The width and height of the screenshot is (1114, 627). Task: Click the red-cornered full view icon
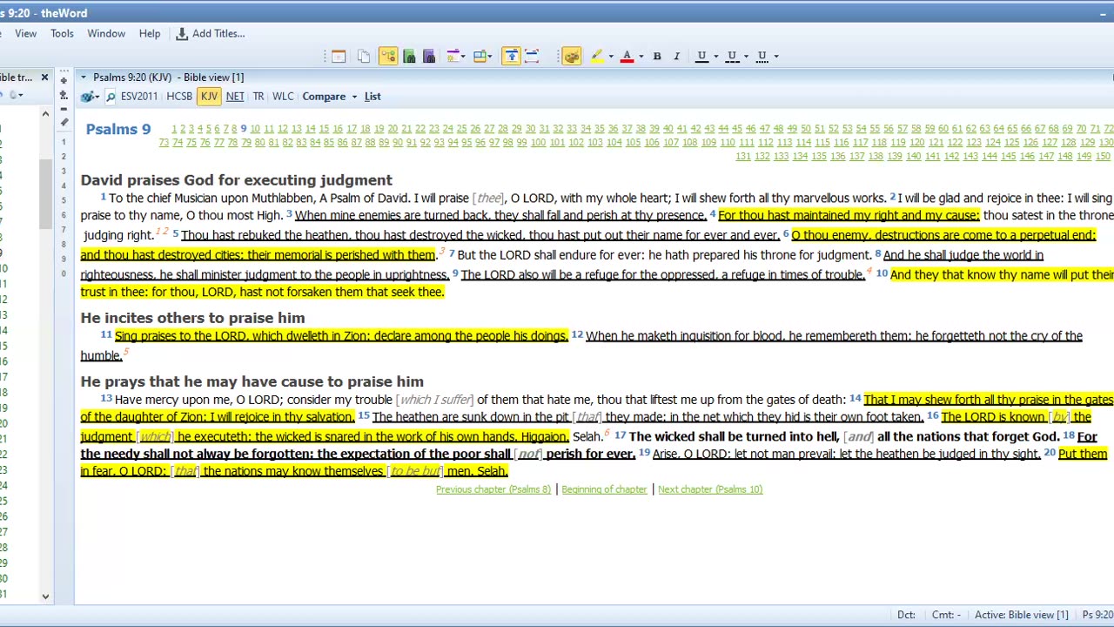pos(533,56)
